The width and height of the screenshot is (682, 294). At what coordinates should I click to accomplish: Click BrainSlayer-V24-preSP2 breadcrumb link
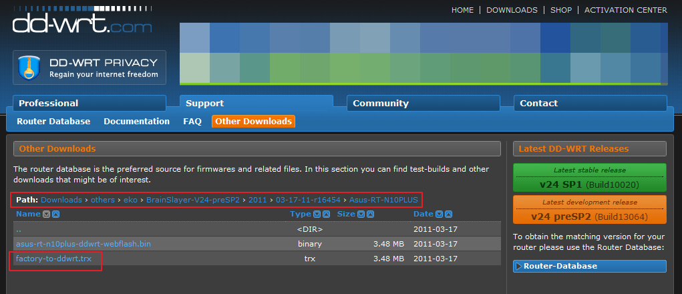point(193,200)
